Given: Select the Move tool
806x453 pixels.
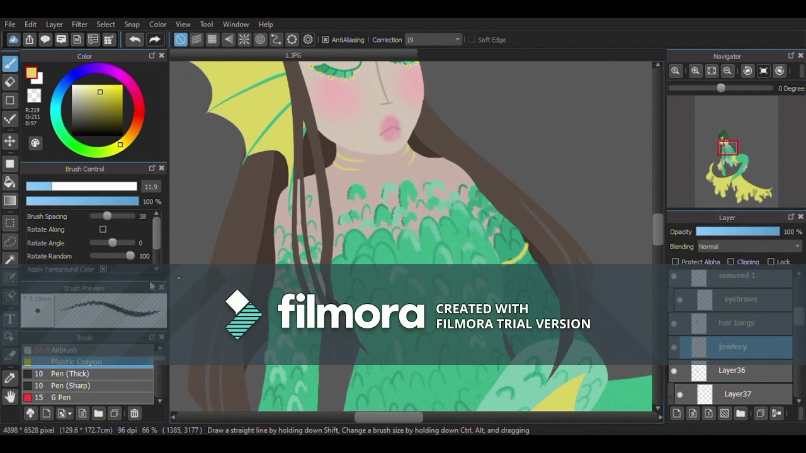Looking at the screenshot, I should point(10,141).
